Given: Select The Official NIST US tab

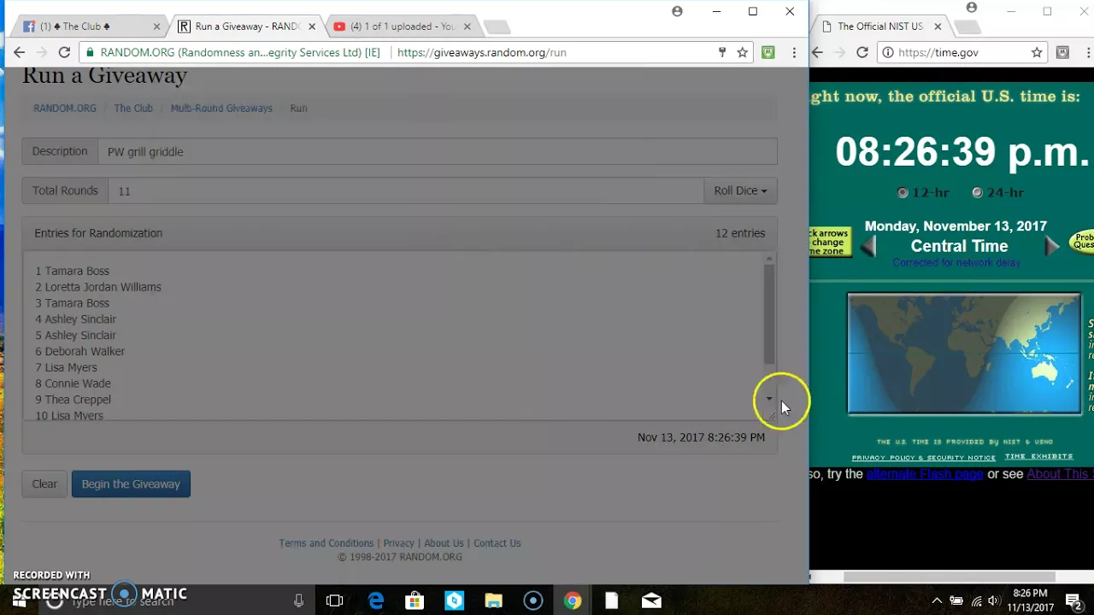Looking at the screenshot, I should click(x=880, y=26).
